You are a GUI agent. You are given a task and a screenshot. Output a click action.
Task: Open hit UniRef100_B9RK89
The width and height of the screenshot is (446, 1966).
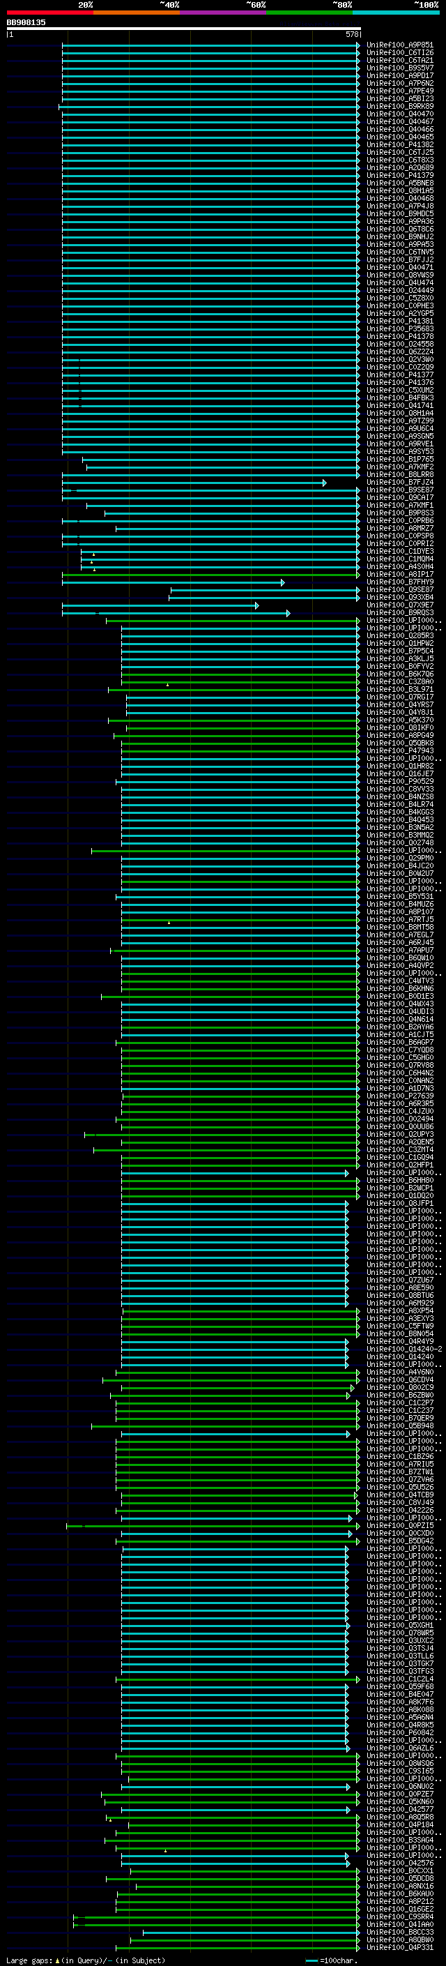399,106
